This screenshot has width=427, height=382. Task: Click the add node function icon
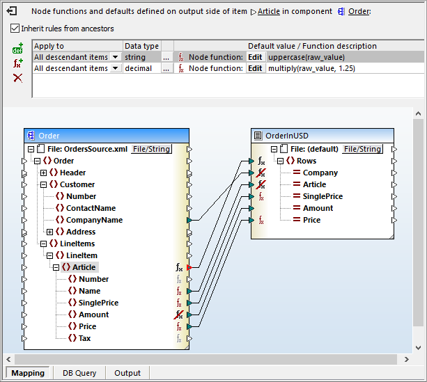tap(17, 63)
